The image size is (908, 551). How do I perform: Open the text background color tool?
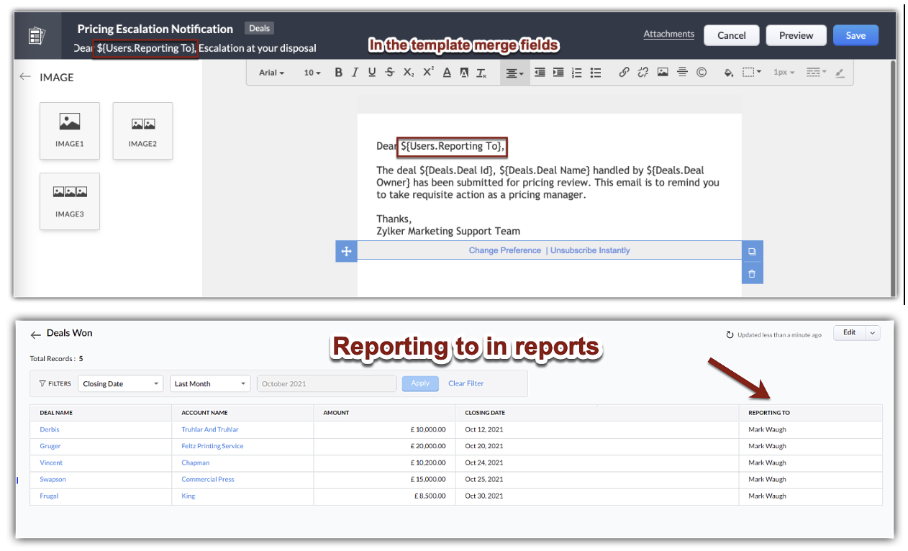click(464, 73)
